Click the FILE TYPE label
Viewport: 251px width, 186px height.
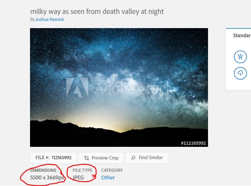click(83, 170)
